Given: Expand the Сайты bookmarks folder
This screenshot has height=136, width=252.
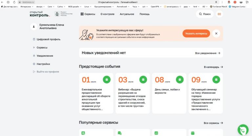Looking at the screenshot, I should (x=61, y=7).
